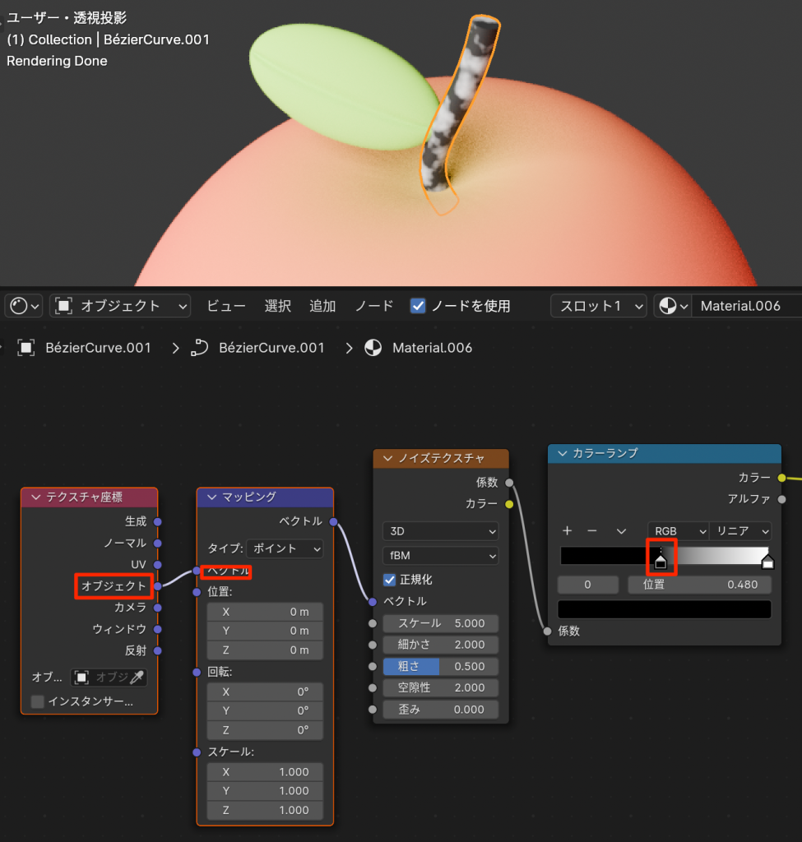Select the white color stop on ramp
The image size is (802, 842).
pyautogui.click(x=767, y=562)
